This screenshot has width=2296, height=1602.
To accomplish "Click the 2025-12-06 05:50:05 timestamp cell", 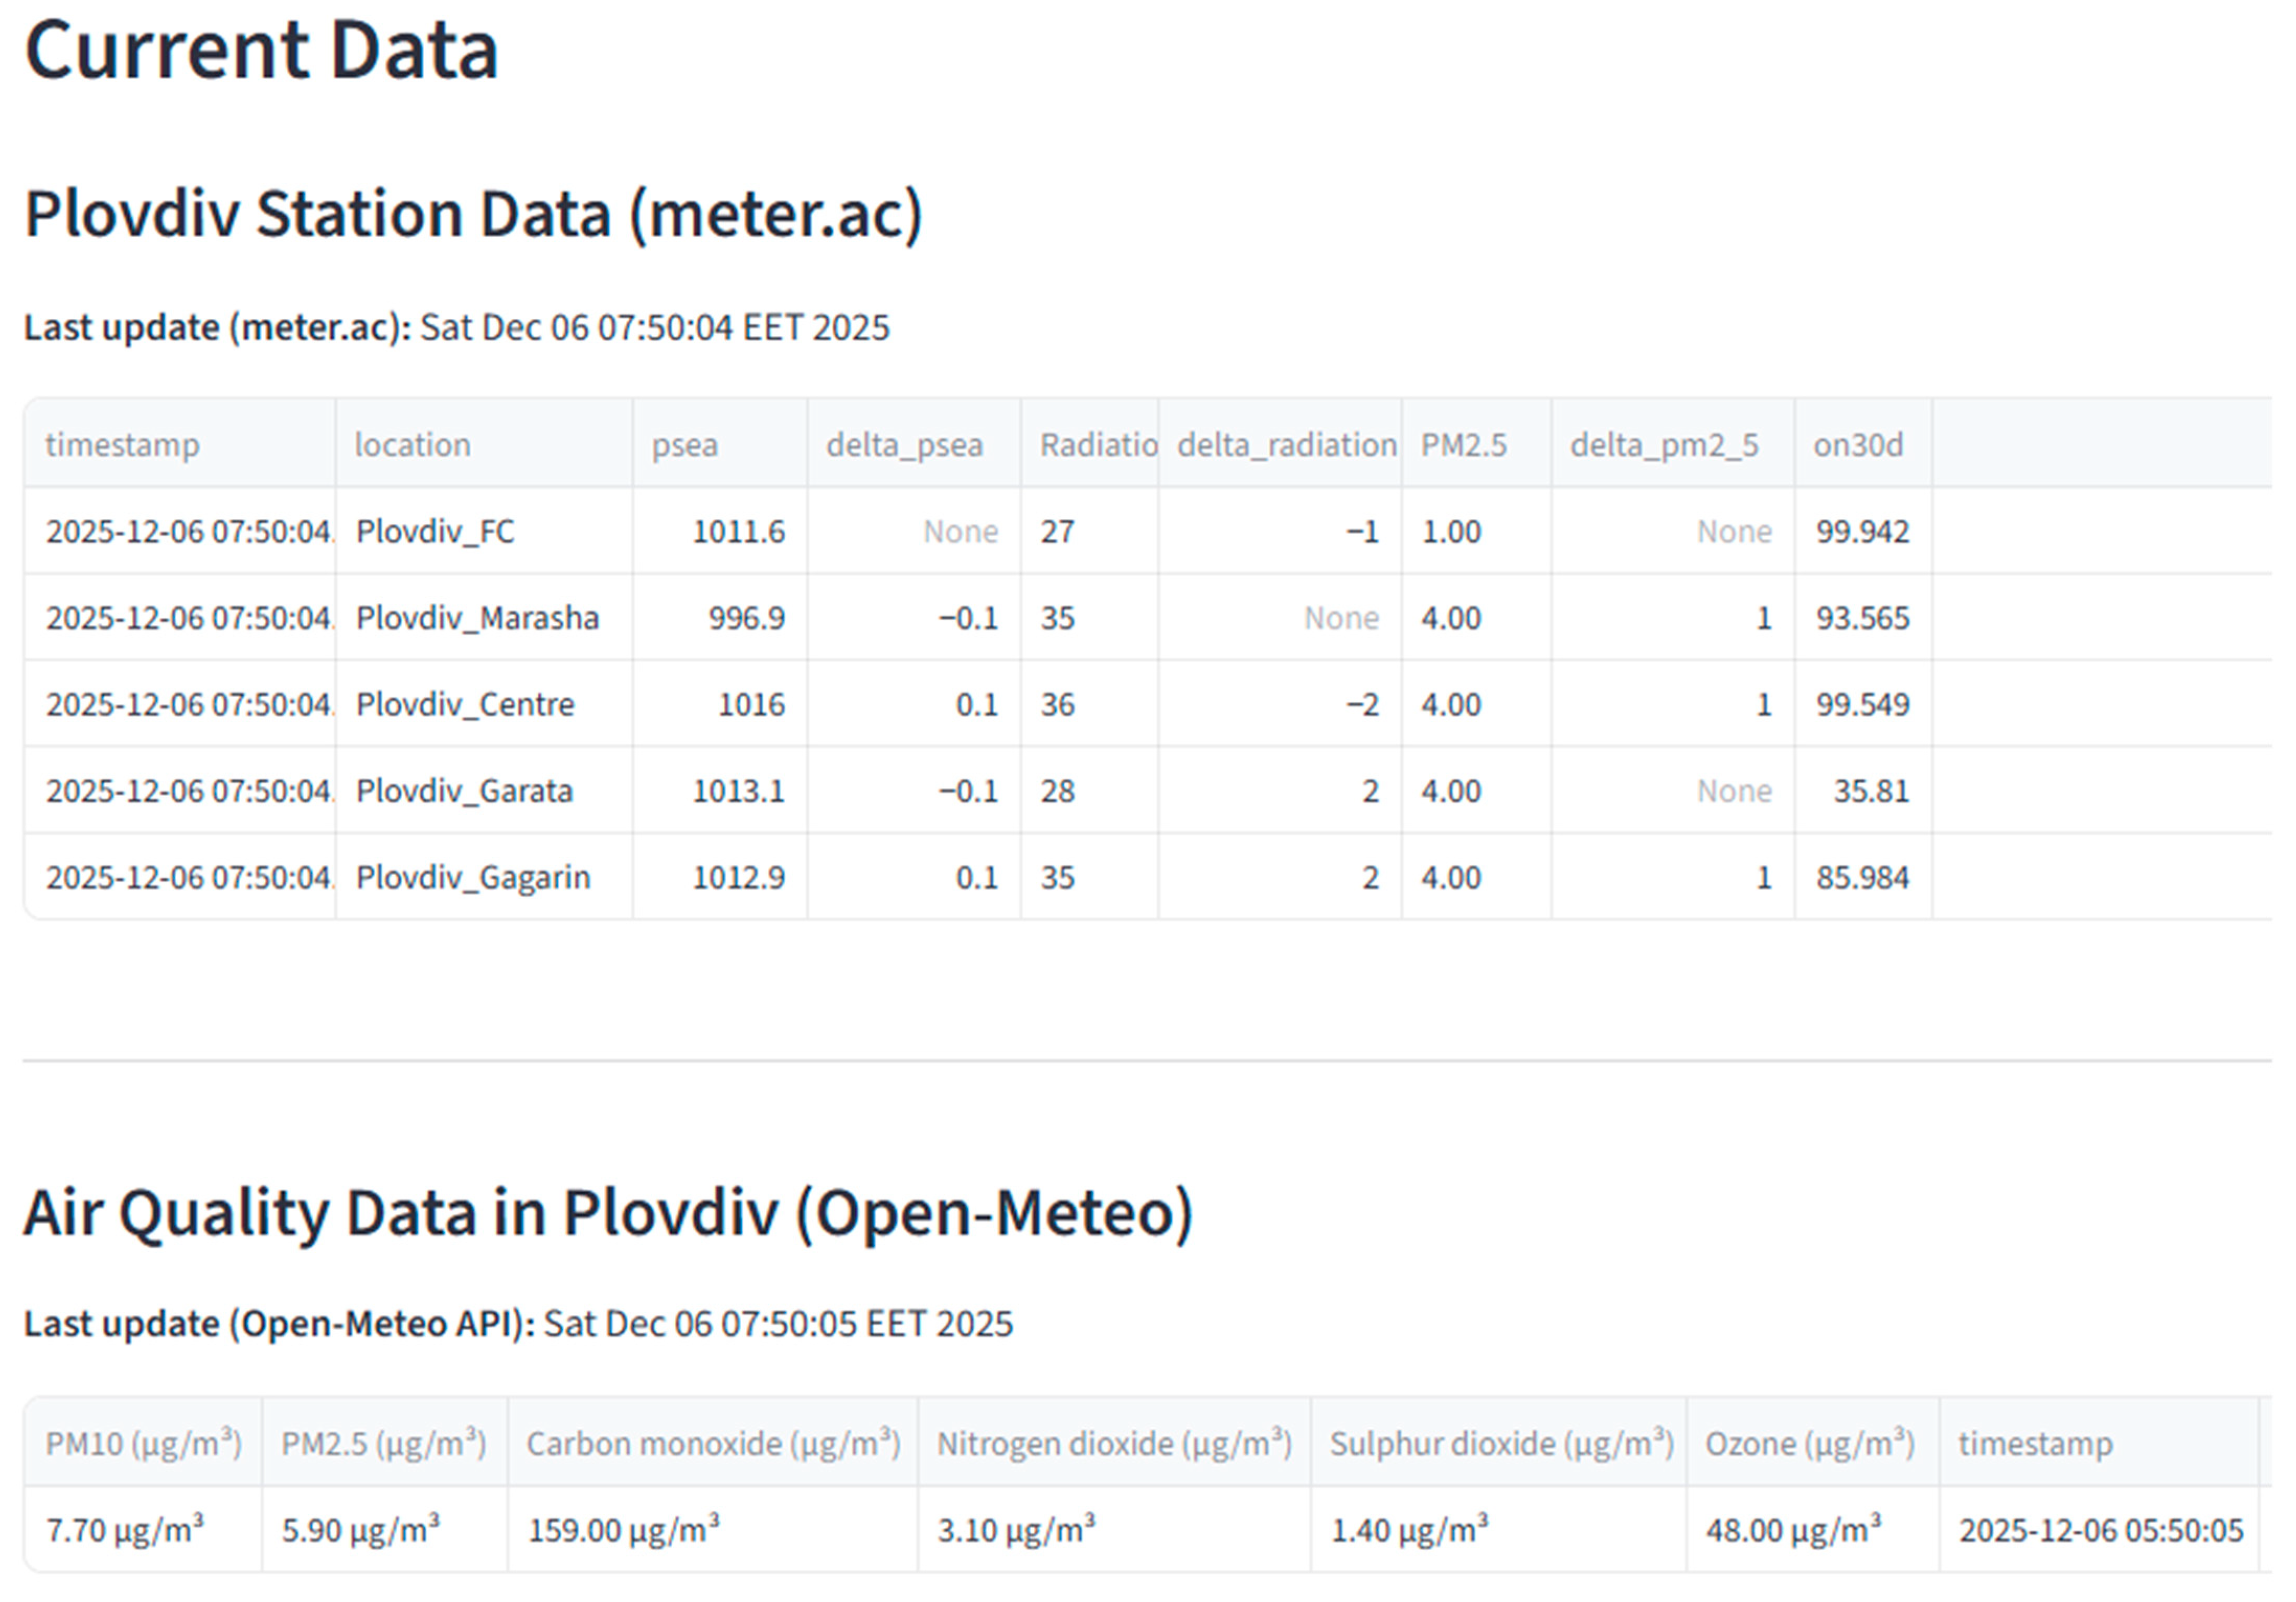I will 2100,1530.
